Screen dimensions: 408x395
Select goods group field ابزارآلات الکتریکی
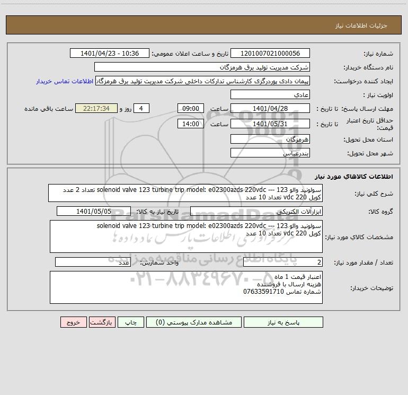pyautogui.click(x=256, y=211)
